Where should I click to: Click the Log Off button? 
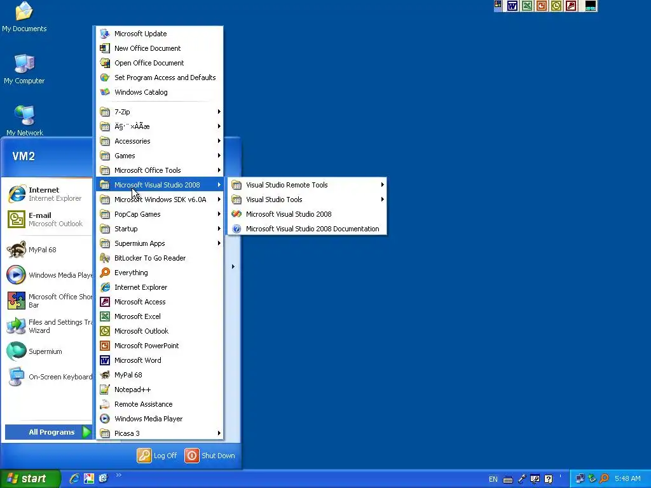click(x=157, y=456)
